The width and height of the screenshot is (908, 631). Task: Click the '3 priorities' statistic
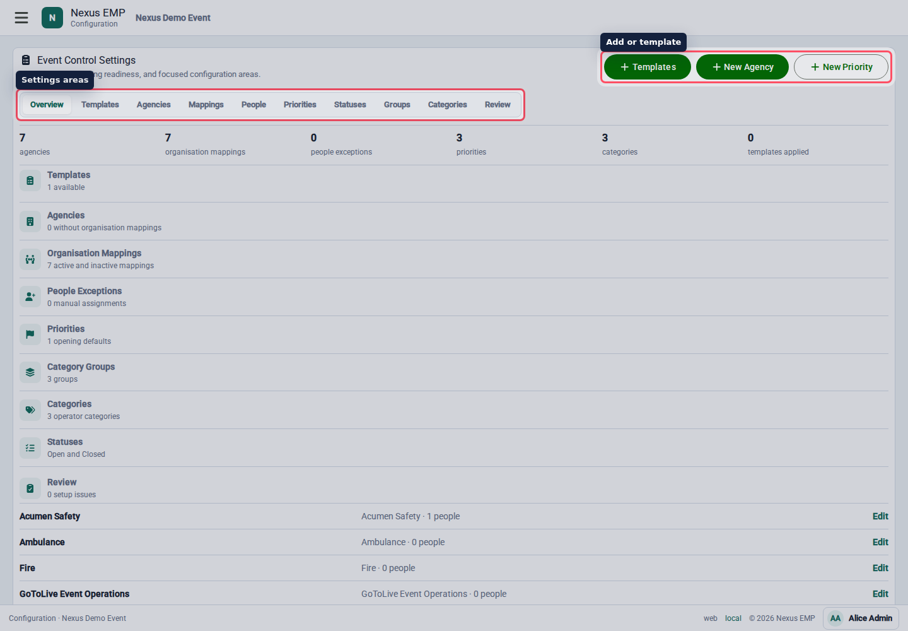point(471,144)
